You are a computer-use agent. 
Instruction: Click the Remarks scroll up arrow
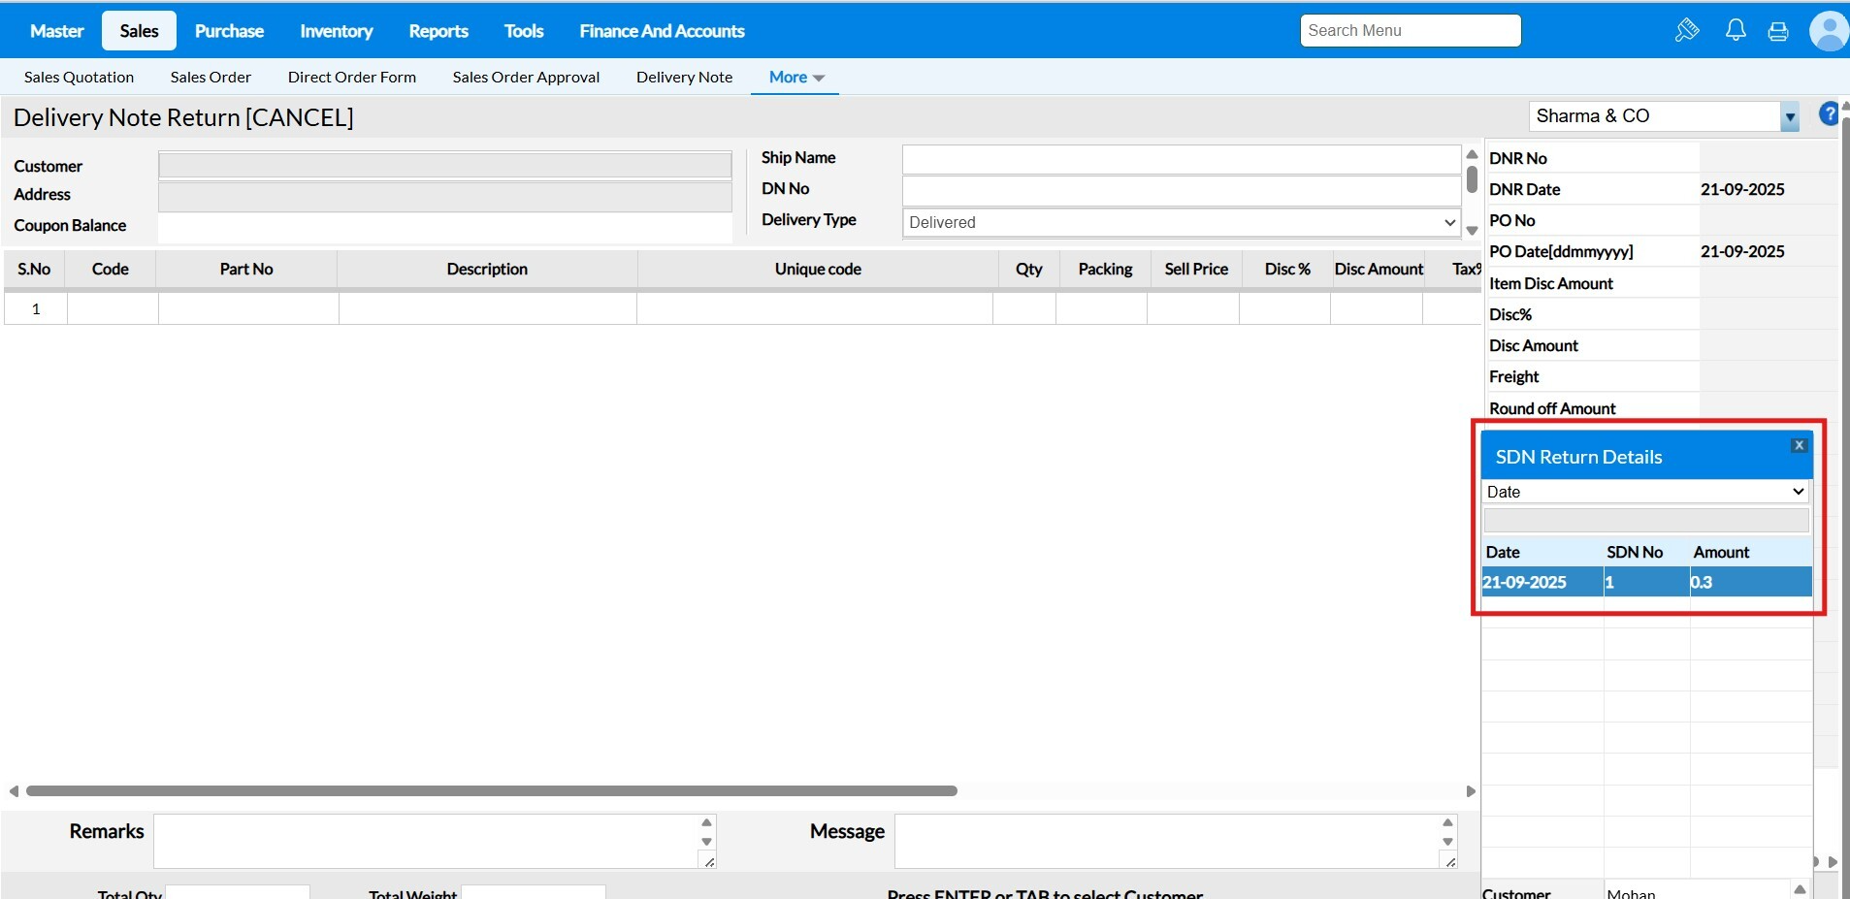pos(706,823)
